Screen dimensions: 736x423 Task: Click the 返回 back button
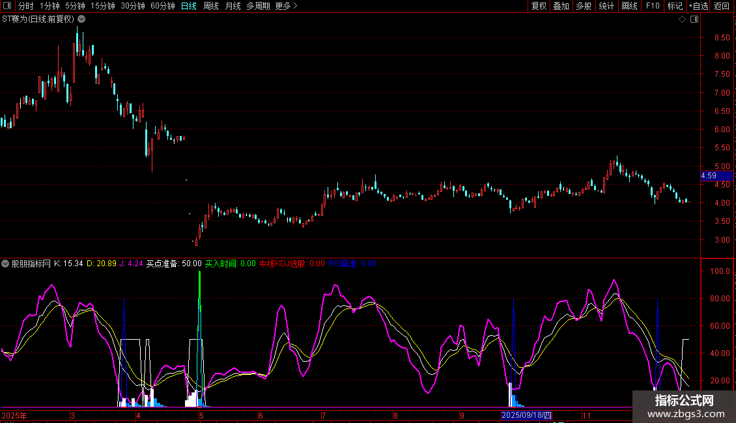pyautogui.click(x=722, y=7)
